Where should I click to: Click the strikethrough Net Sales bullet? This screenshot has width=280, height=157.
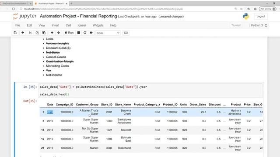coord(53,52)
